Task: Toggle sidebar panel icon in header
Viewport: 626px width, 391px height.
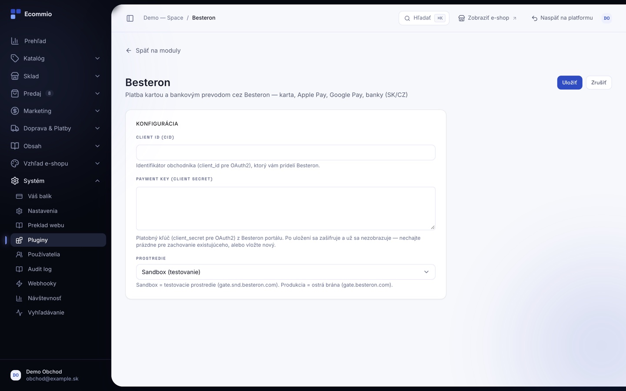Action: click(x=130, y=18)
